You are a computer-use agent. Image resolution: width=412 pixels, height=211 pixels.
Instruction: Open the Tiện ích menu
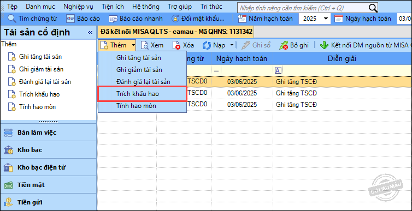[x=113, y=7]
